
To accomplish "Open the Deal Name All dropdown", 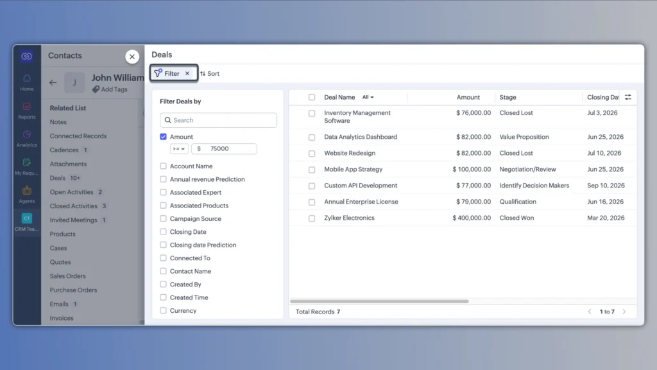I will tap(368, 98).
